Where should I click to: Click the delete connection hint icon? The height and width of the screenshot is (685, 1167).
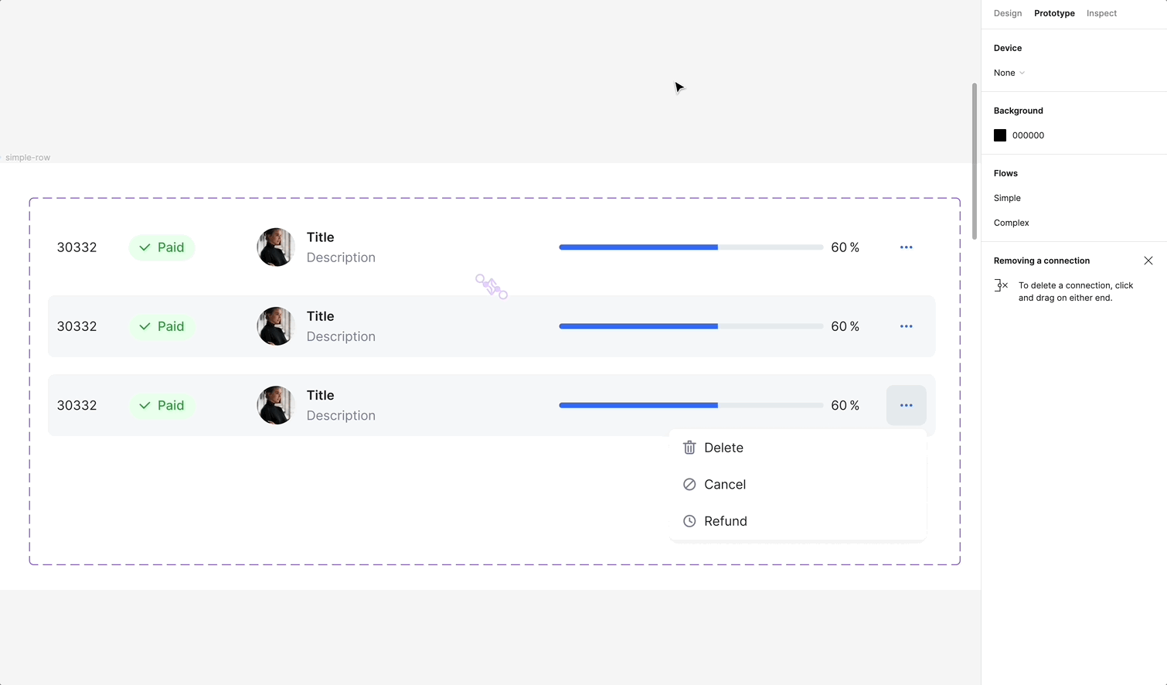pyautogui.click(x=1001, y=285)
